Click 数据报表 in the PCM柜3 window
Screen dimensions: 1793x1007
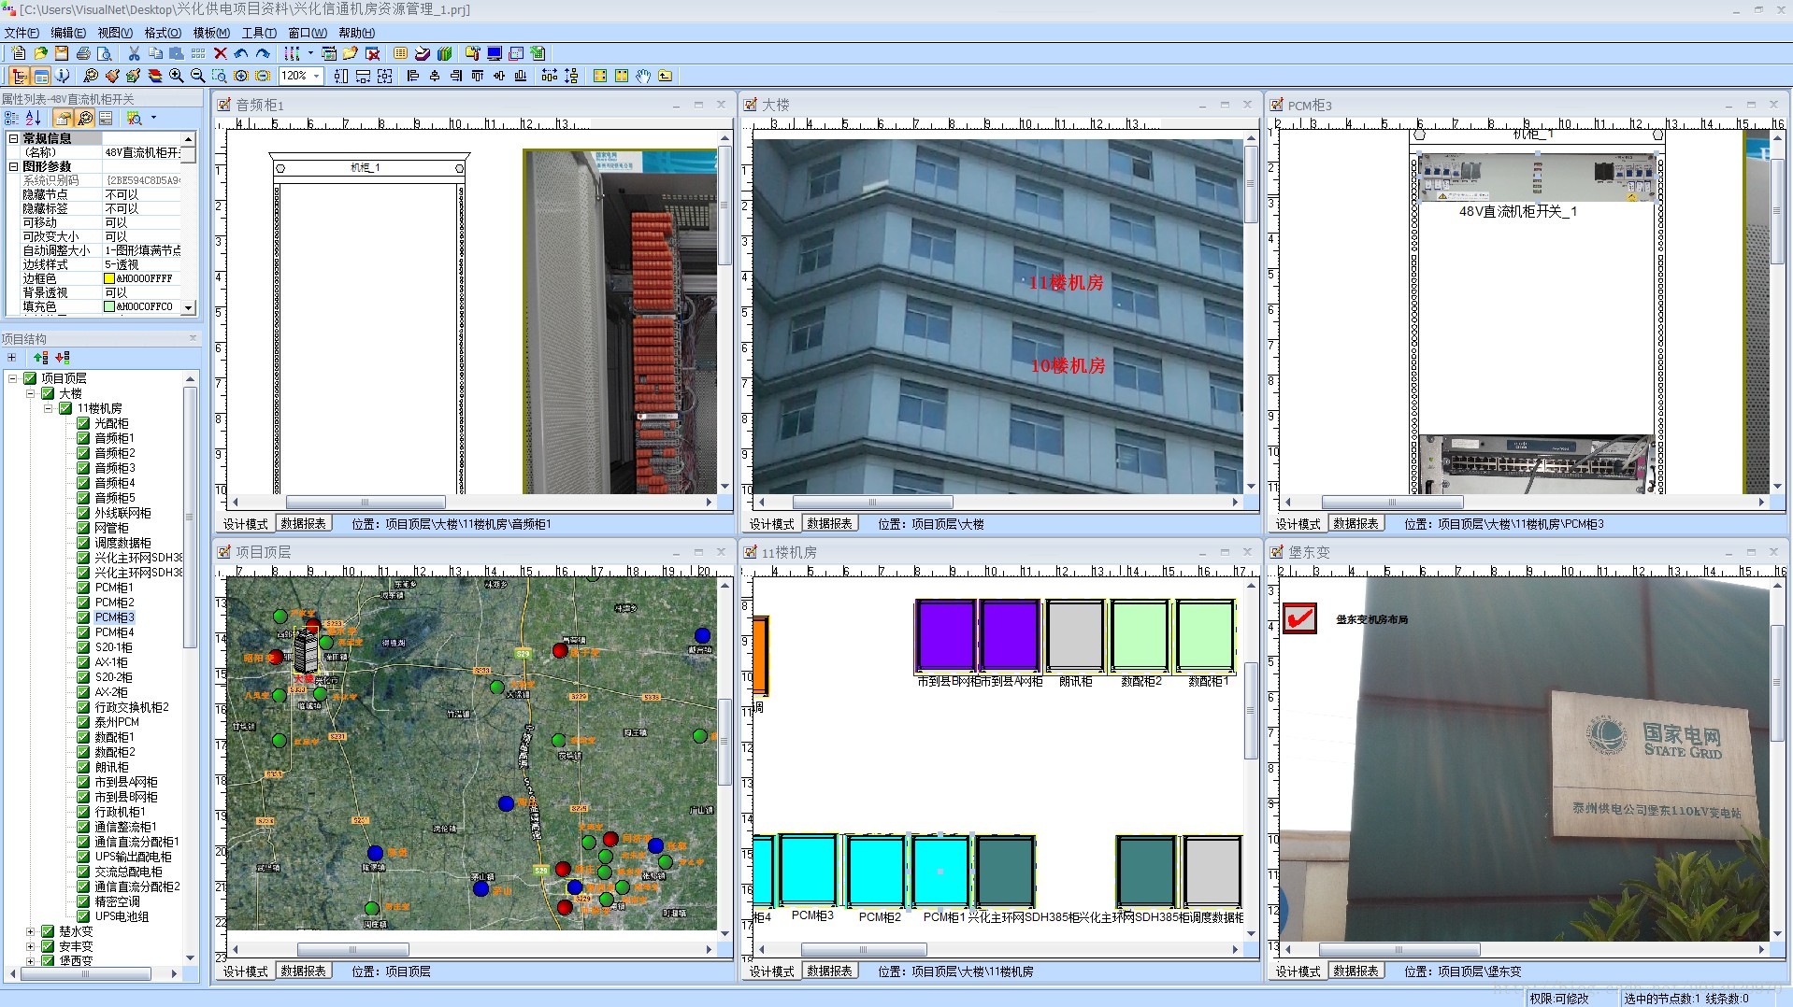point(1356,524)
